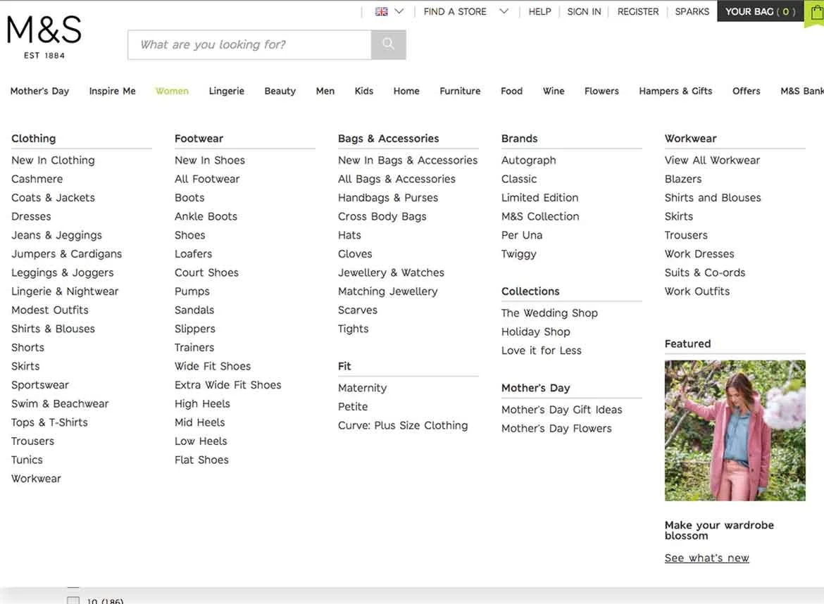
Task: Open the Wine menu
Action: click(554, 91)
